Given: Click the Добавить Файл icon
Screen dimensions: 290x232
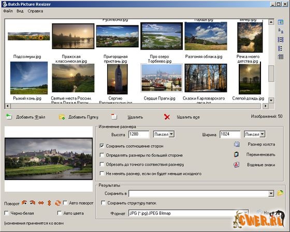Looking at the screenshot, I should pyautogui.click(x=9, y=117).
